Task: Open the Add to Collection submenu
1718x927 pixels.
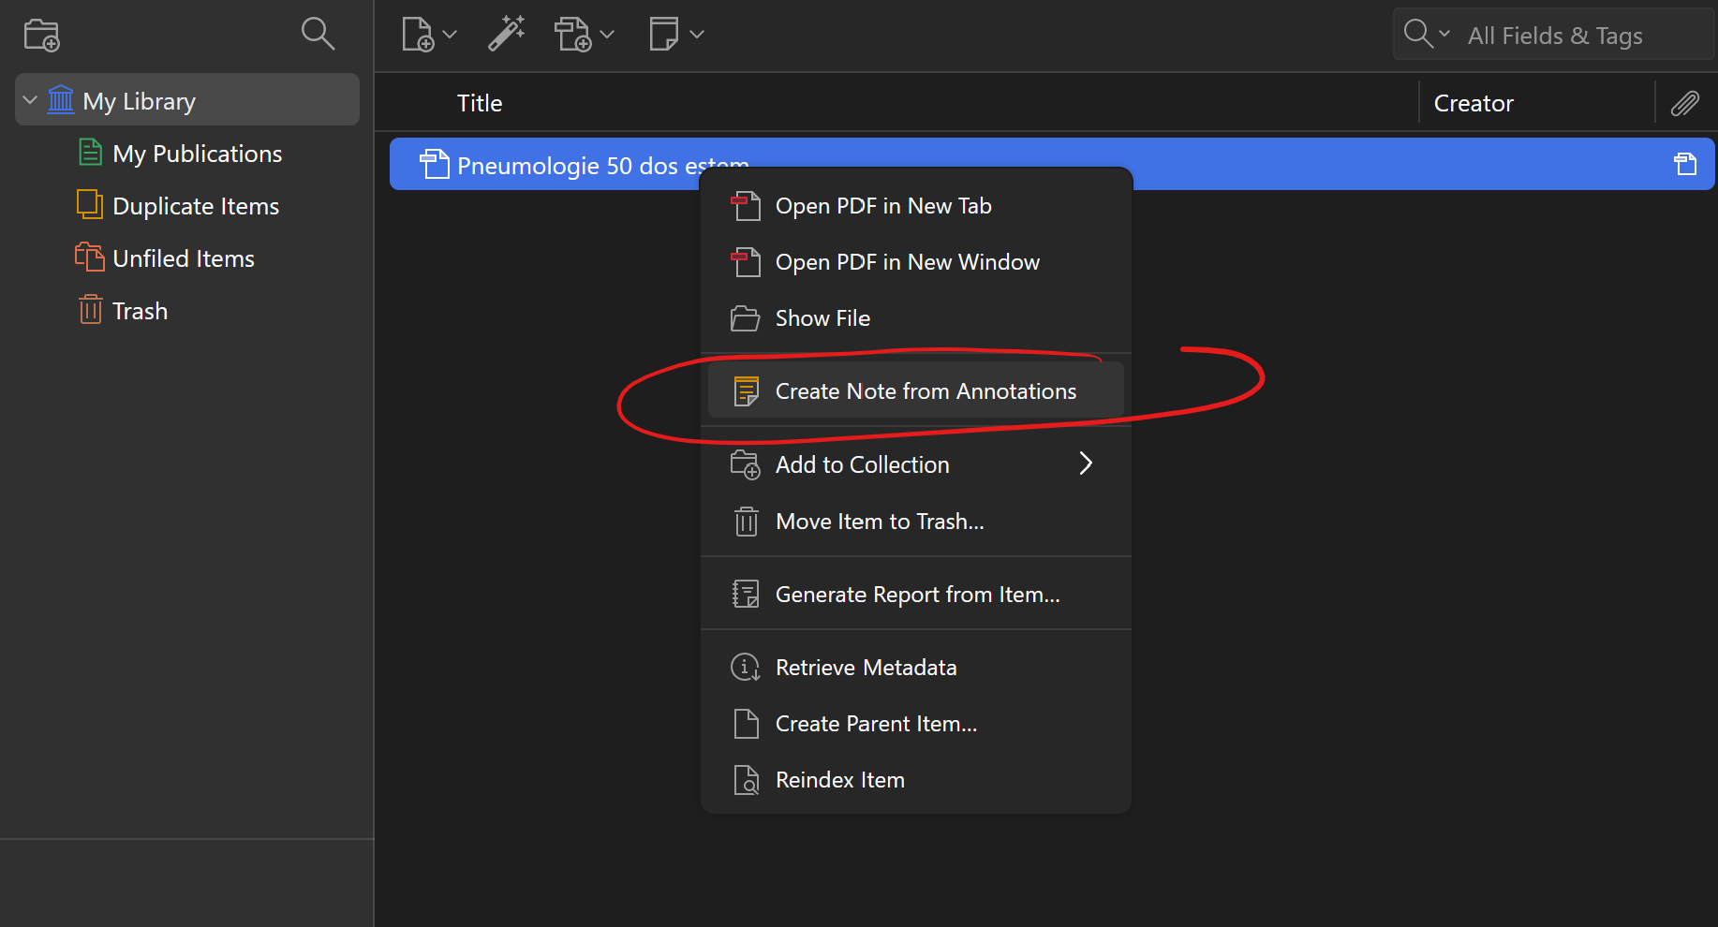Action: [916, 464]
